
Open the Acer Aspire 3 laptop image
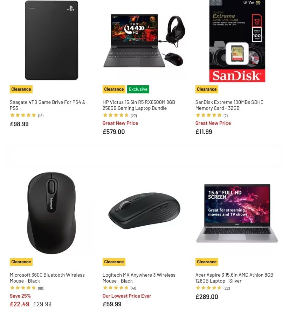coord(237,213)
